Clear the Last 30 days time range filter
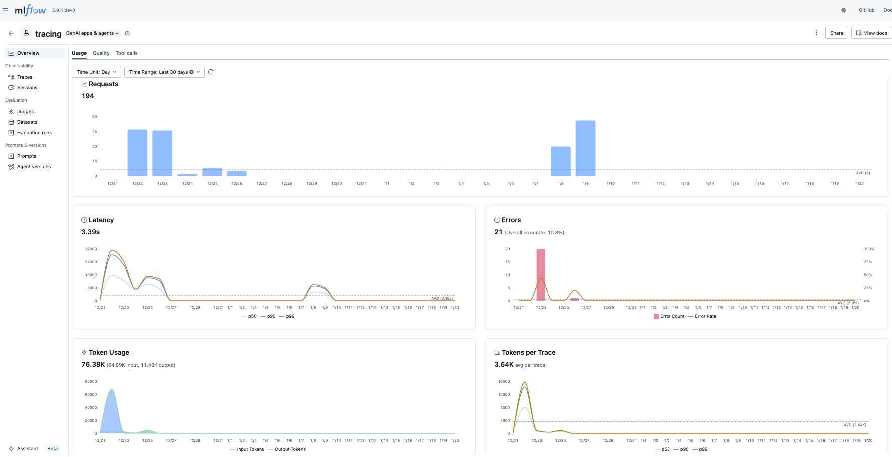 (192, 72)
